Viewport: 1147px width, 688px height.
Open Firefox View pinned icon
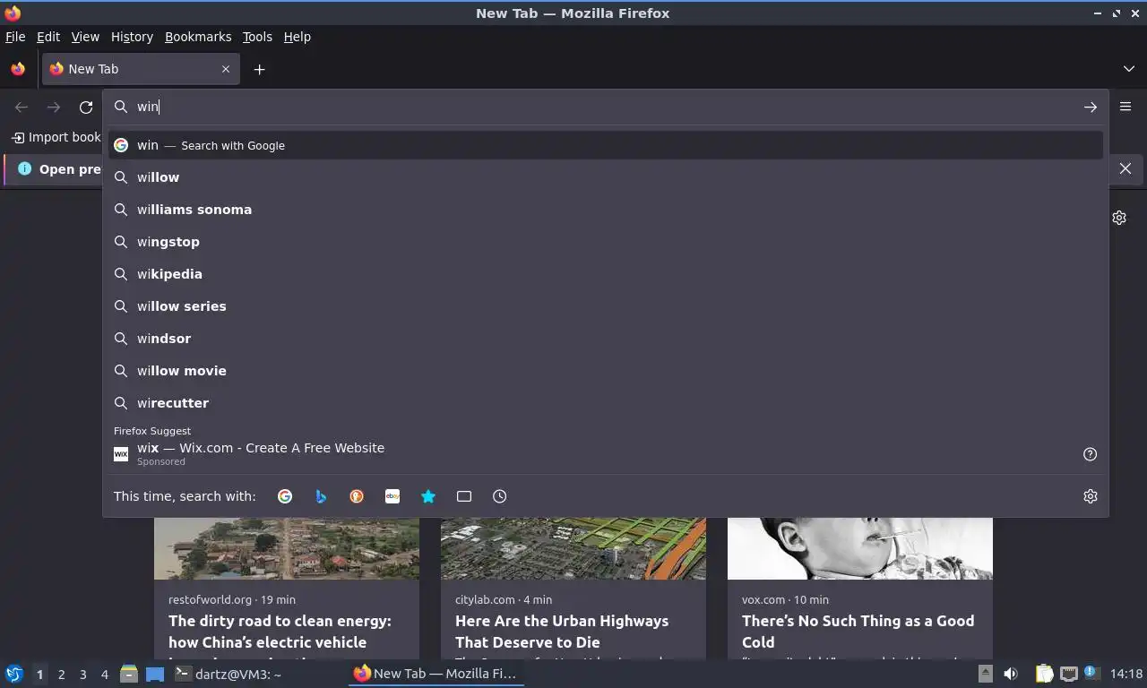tap(18, 69)
